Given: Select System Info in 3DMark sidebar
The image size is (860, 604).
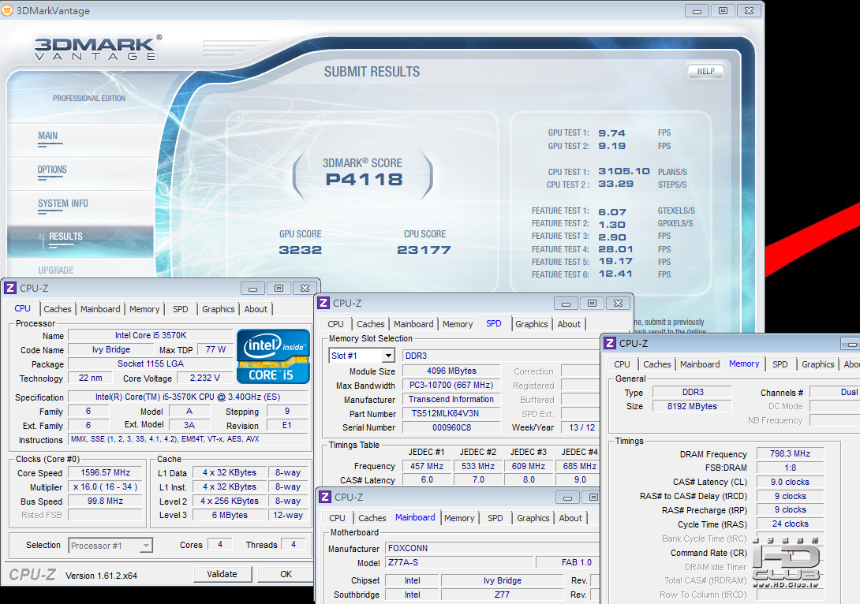Looking at the screenshot, I should coord(63,203).
